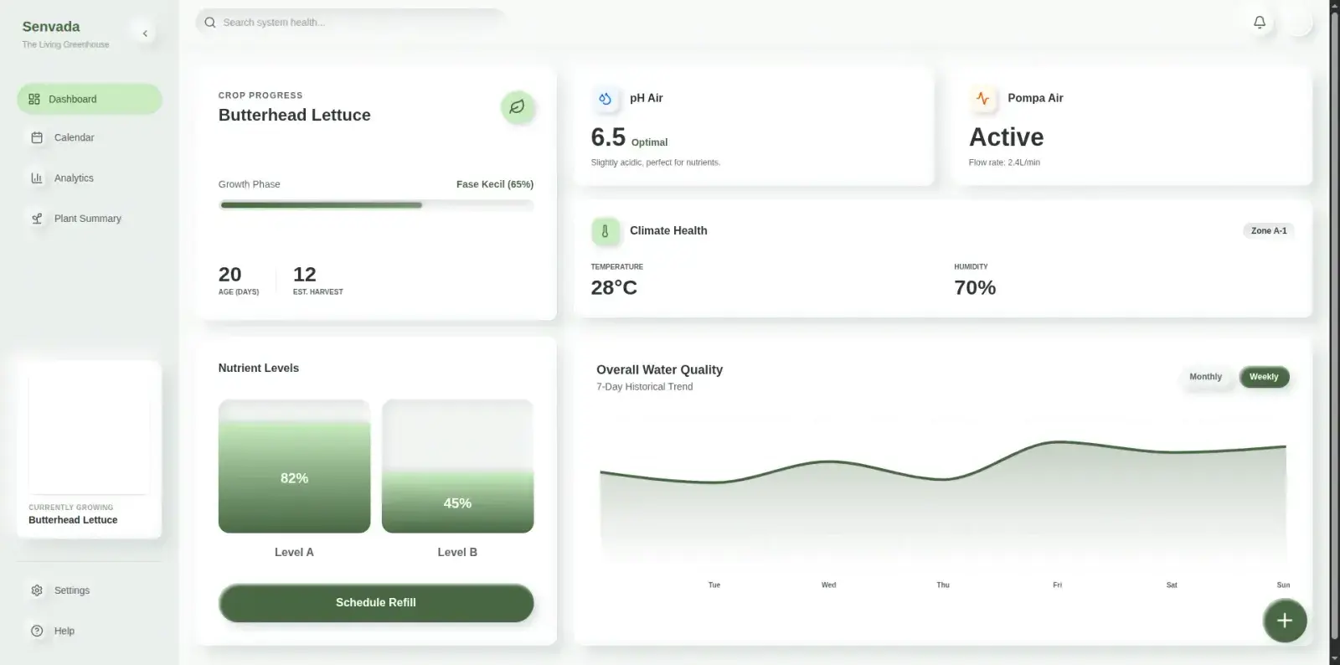Click the Level B nutrient tank gauge
Image resolution: width=1340 pixels, height=665 pixels.
[x=457, y=467]
